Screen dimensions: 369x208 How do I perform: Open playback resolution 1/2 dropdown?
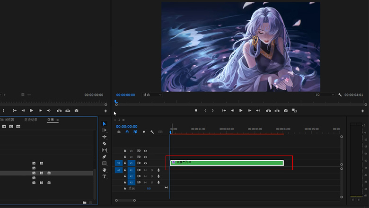pyautogui.click(x=325, y=95)
